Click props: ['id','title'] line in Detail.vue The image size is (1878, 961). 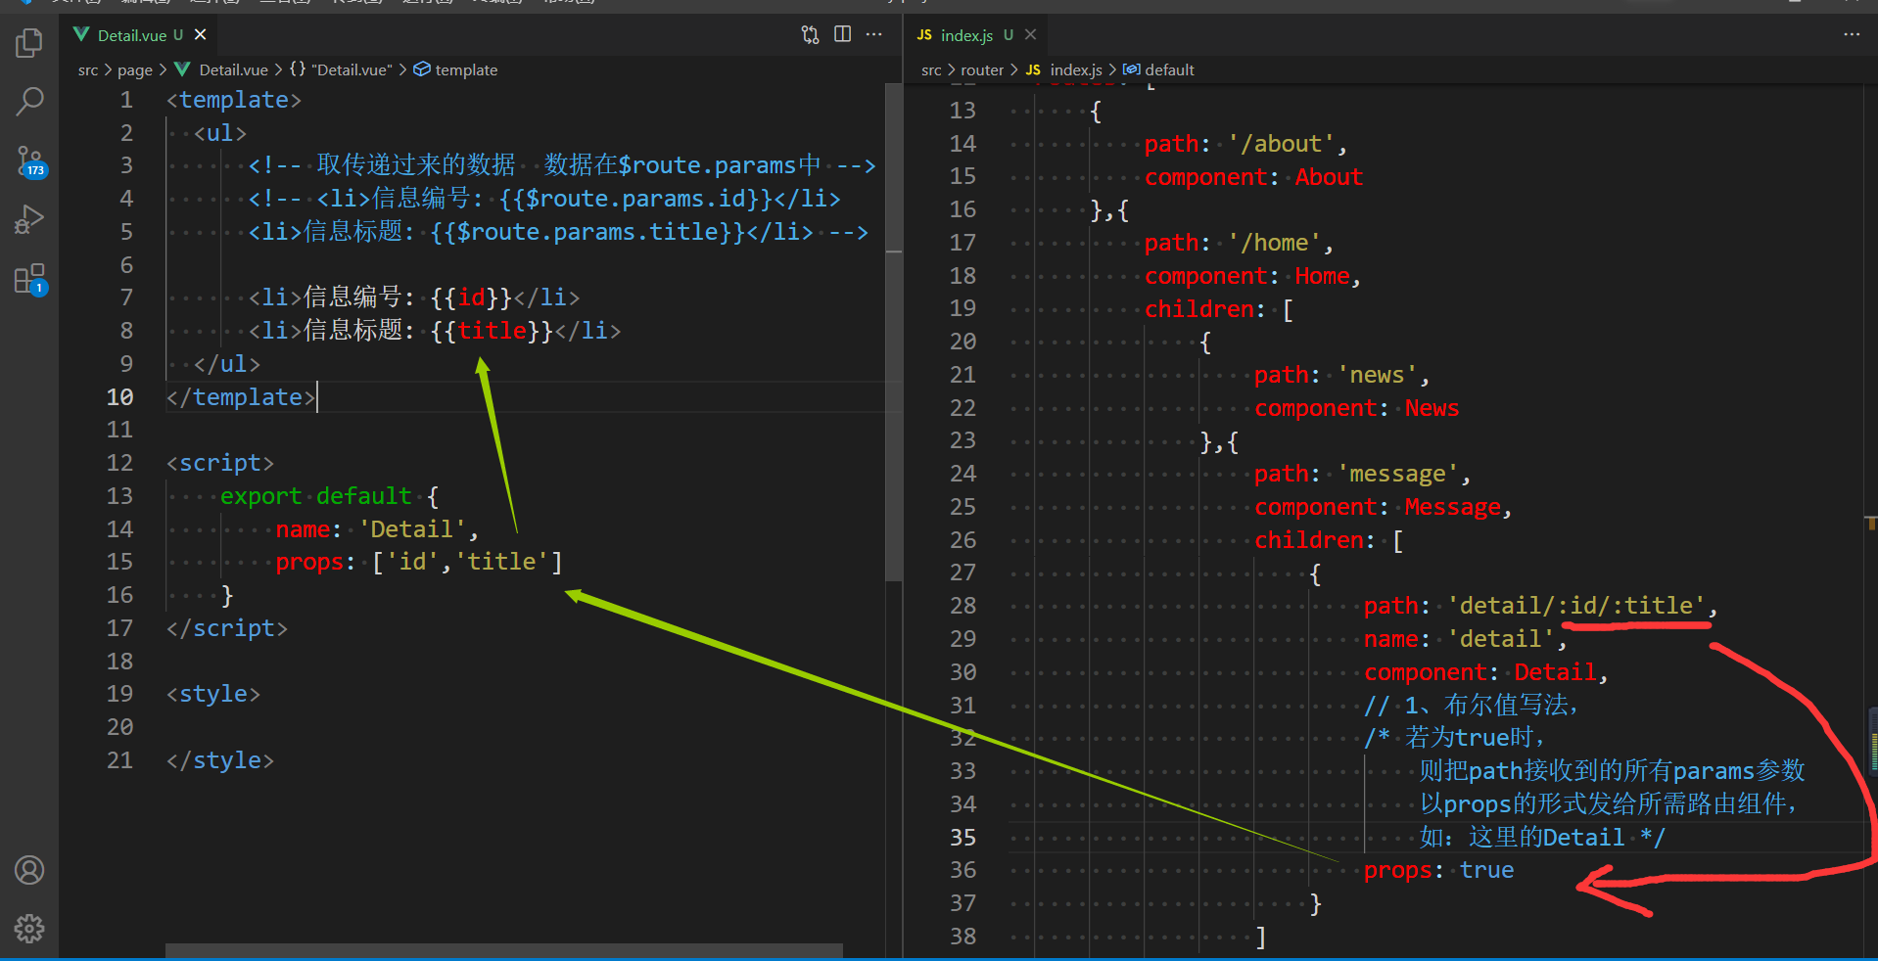click(419, 562)
